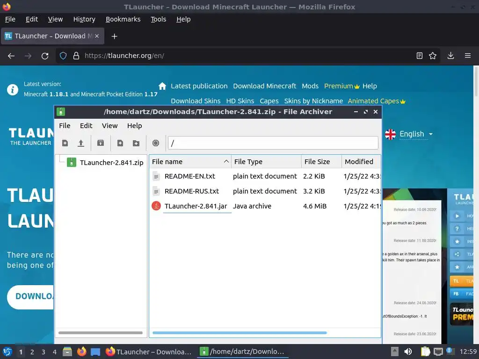Open Download Skins link
The image size is (479, 359).
[x=196, y=101]
